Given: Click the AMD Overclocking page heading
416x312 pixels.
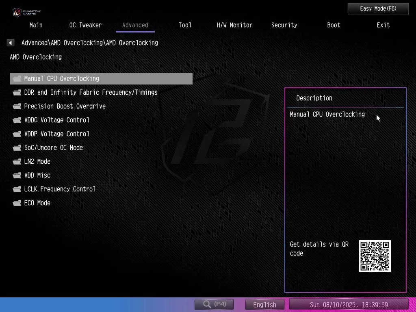Looking at the screenshot, I should click(x=36, y=57).
